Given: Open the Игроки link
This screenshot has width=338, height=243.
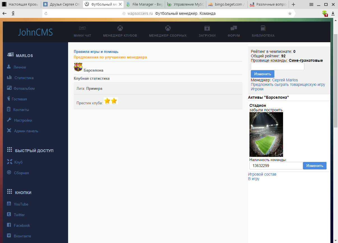Looking at the screenshot, I should pyautogui.click(x=257, y=89).
